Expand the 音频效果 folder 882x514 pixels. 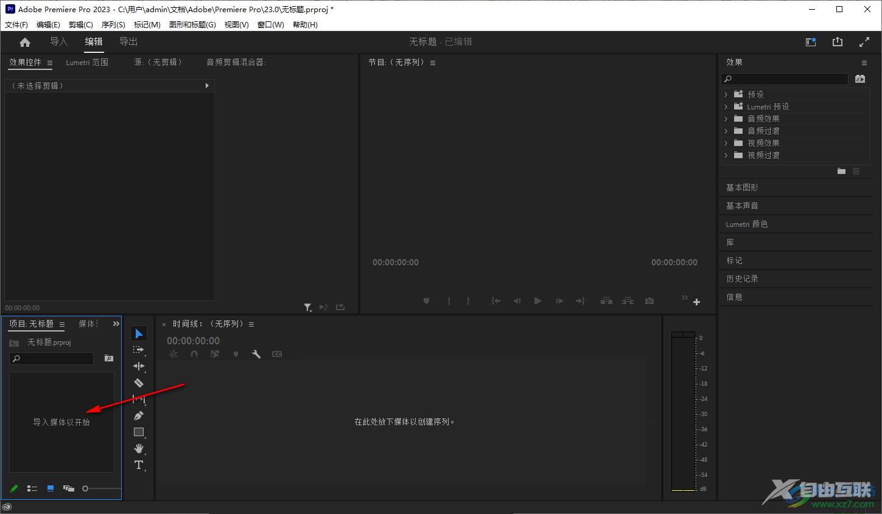click(x=726, y=119)
